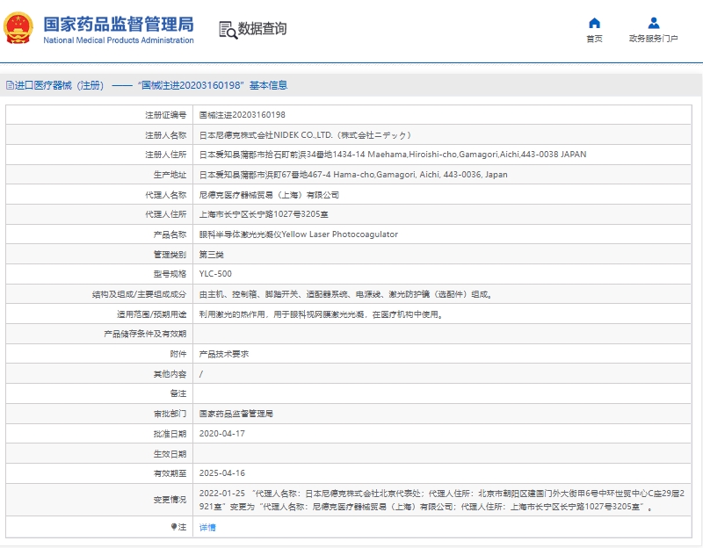703x548 pixels.
Task: Open the 详情 details link
Action: coord(207,528)
